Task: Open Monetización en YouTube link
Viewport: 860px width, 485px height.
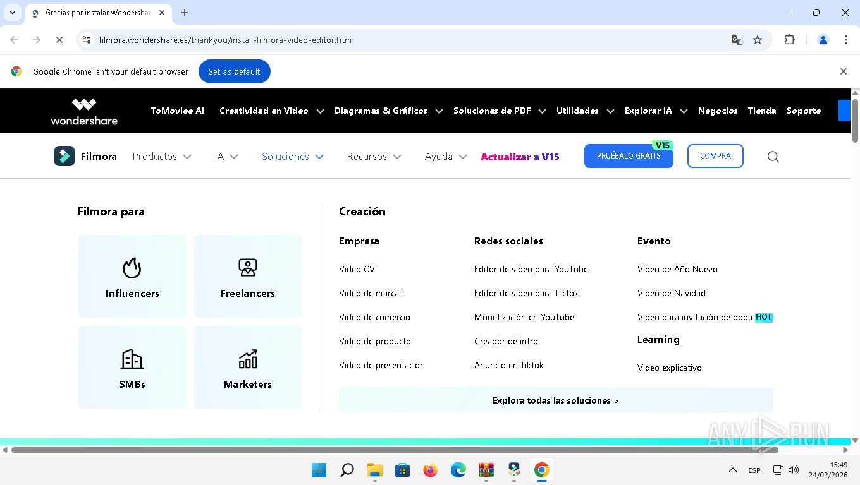Action: tap(524, 317)
